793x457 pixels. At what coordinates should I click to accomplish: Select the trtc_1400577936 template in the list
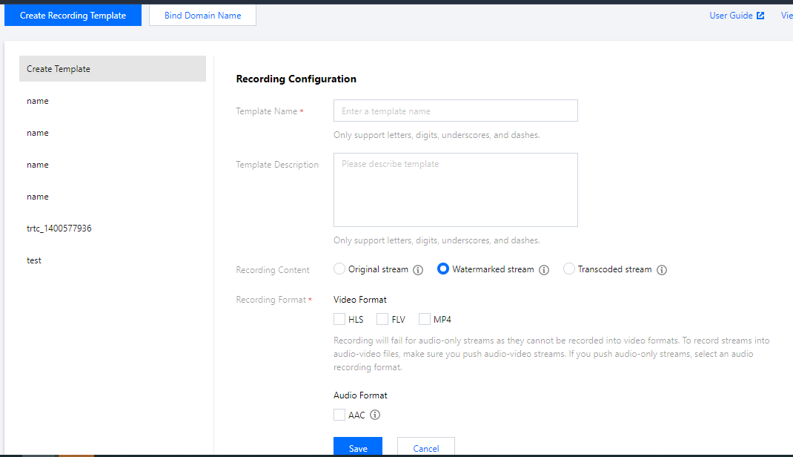pos(59,228)
